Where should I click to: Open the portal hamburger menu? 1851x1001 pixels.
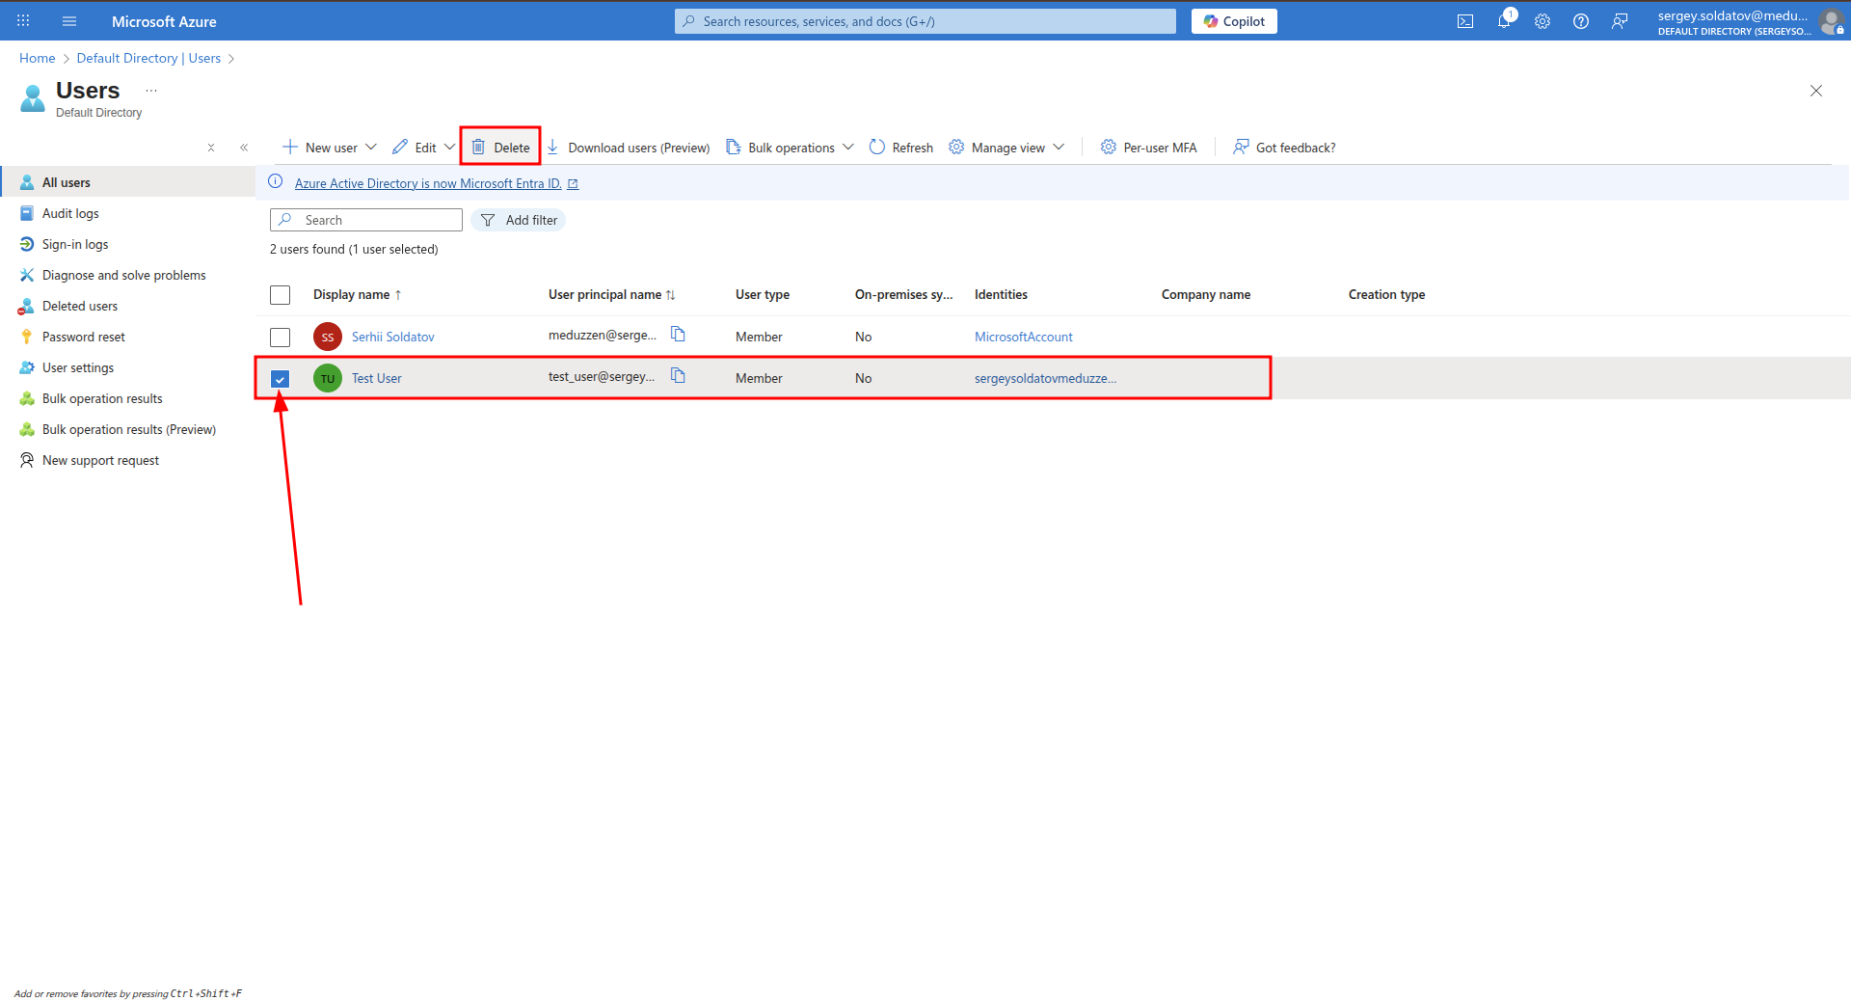click(69, 21)
